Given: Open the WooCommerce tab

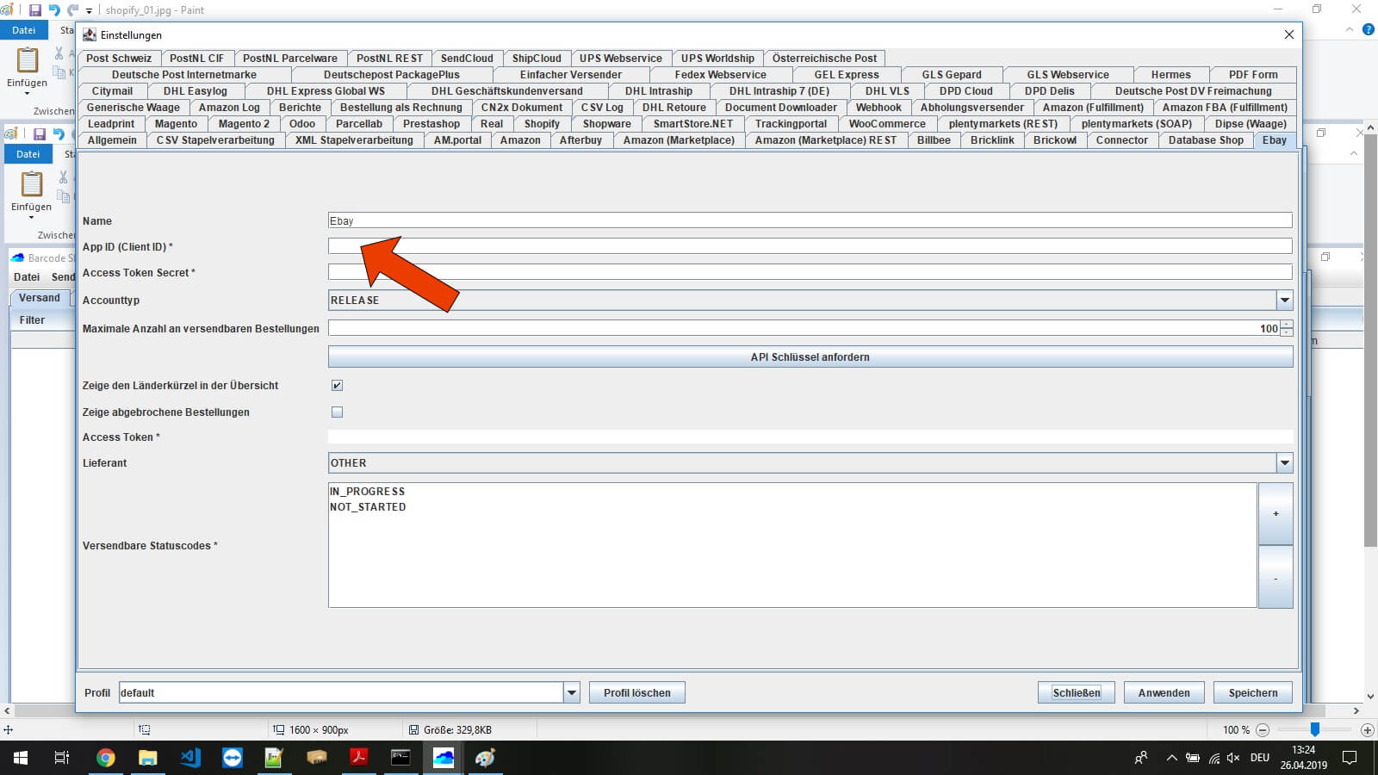Looking at the screenshot, I should point(887,123).
